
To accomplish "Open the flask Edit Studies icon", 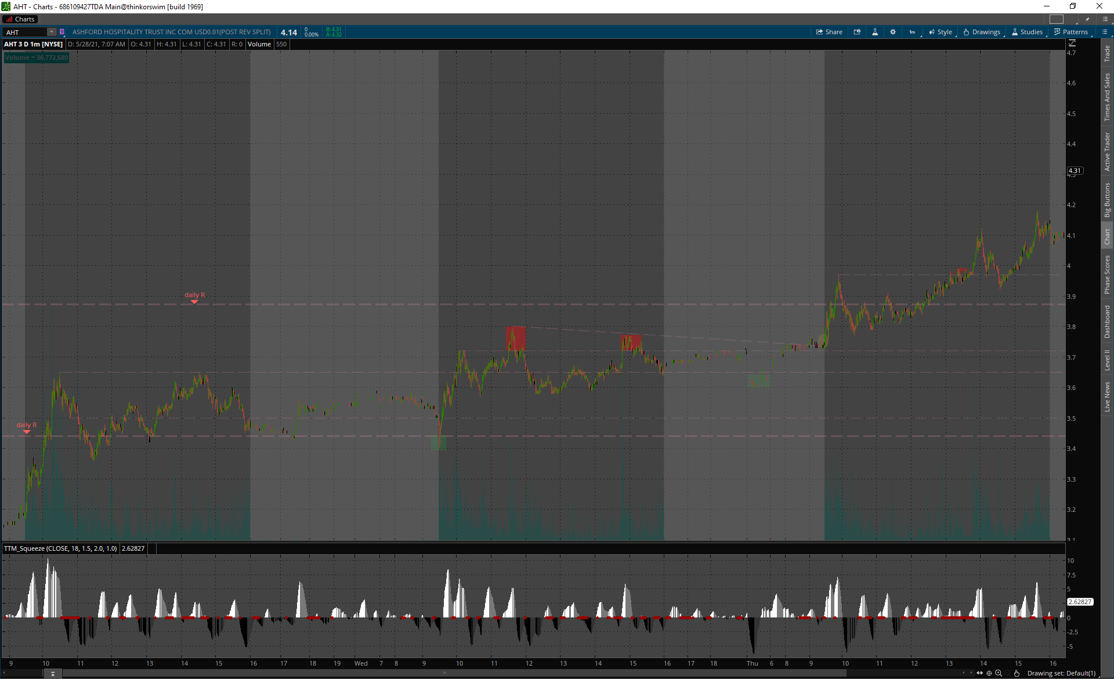I will (x=875, y=32).
